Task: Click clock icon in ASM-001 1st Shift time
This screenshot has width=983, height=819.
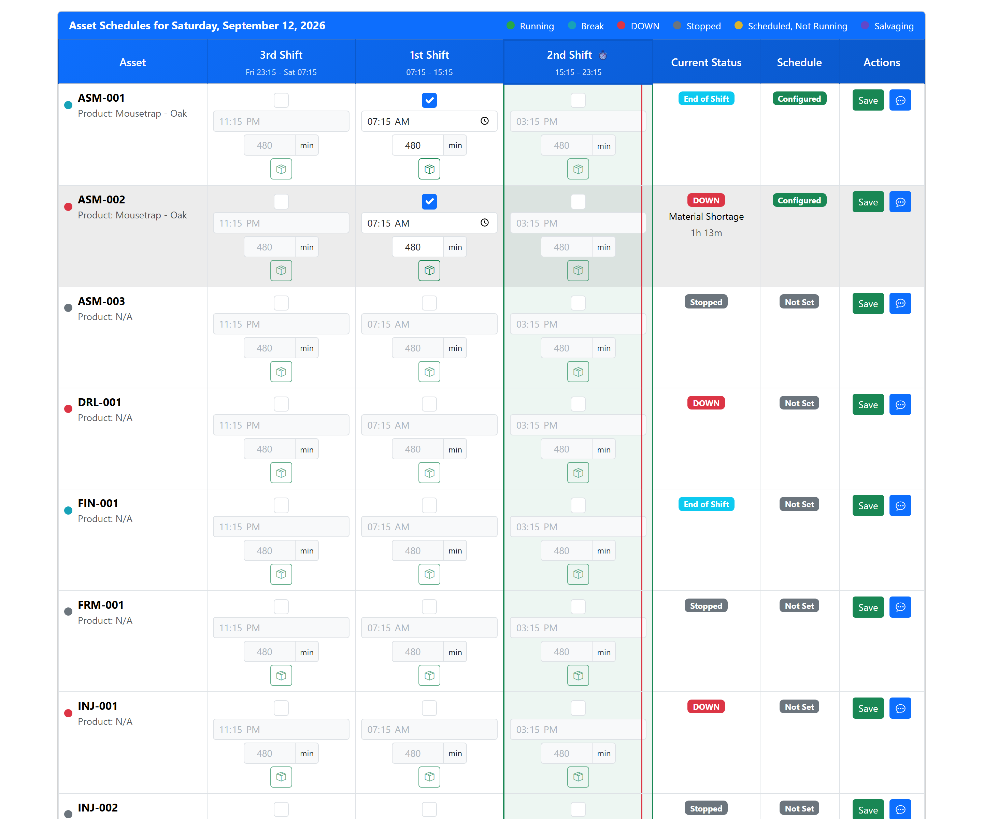Action: (484, 121)
